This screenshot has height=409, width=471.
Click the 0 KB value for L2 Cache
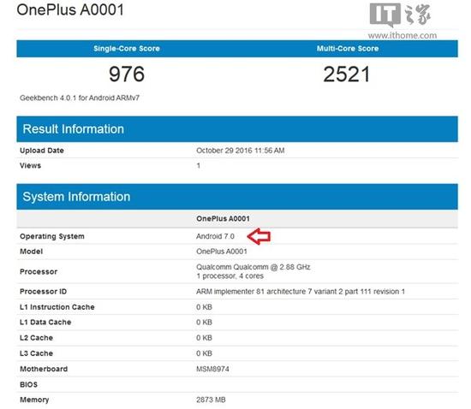[x=205, y=338]
